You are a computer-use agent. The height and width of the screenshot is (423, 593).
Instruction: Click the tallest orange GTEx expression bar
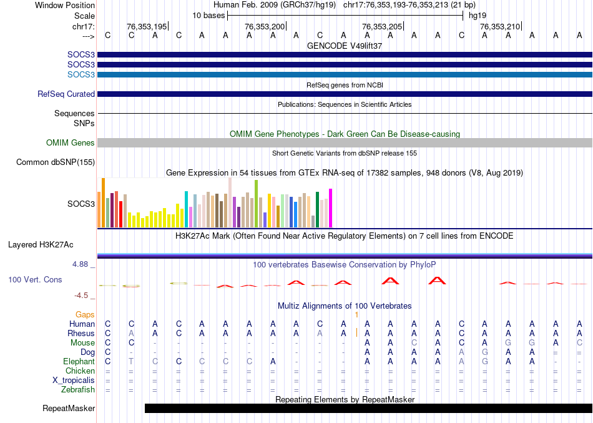103,202
